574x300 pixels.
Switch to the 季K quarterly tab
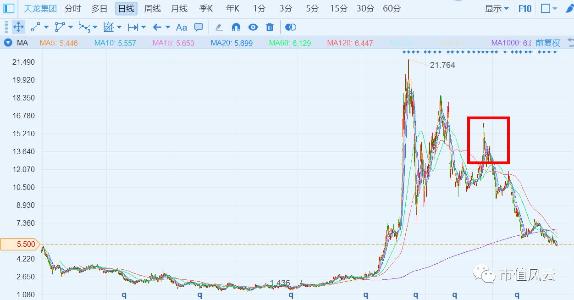[x=206, y=8]
